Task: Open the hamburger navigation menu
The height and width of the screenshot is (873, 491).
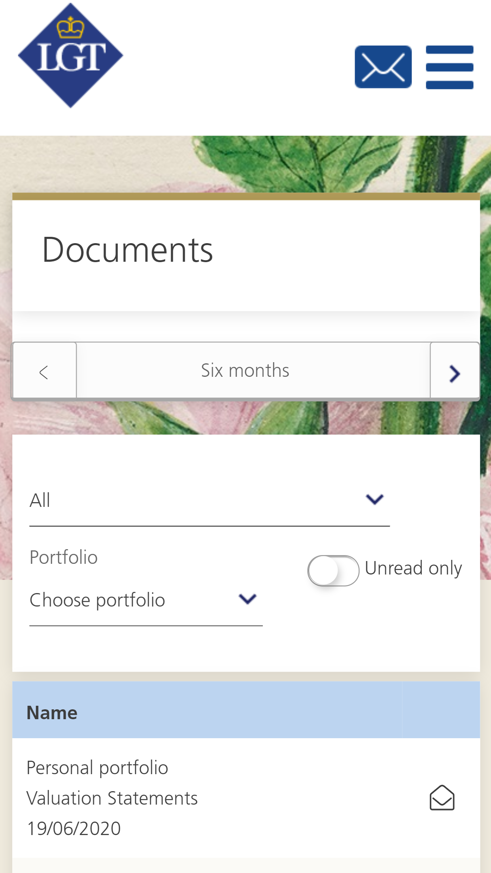Action: click(449, 67)
